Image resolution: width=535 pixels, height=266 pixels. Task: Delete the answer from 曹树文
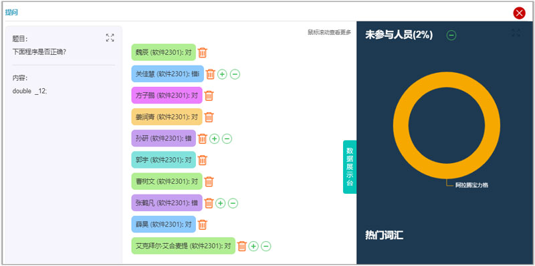209,181
